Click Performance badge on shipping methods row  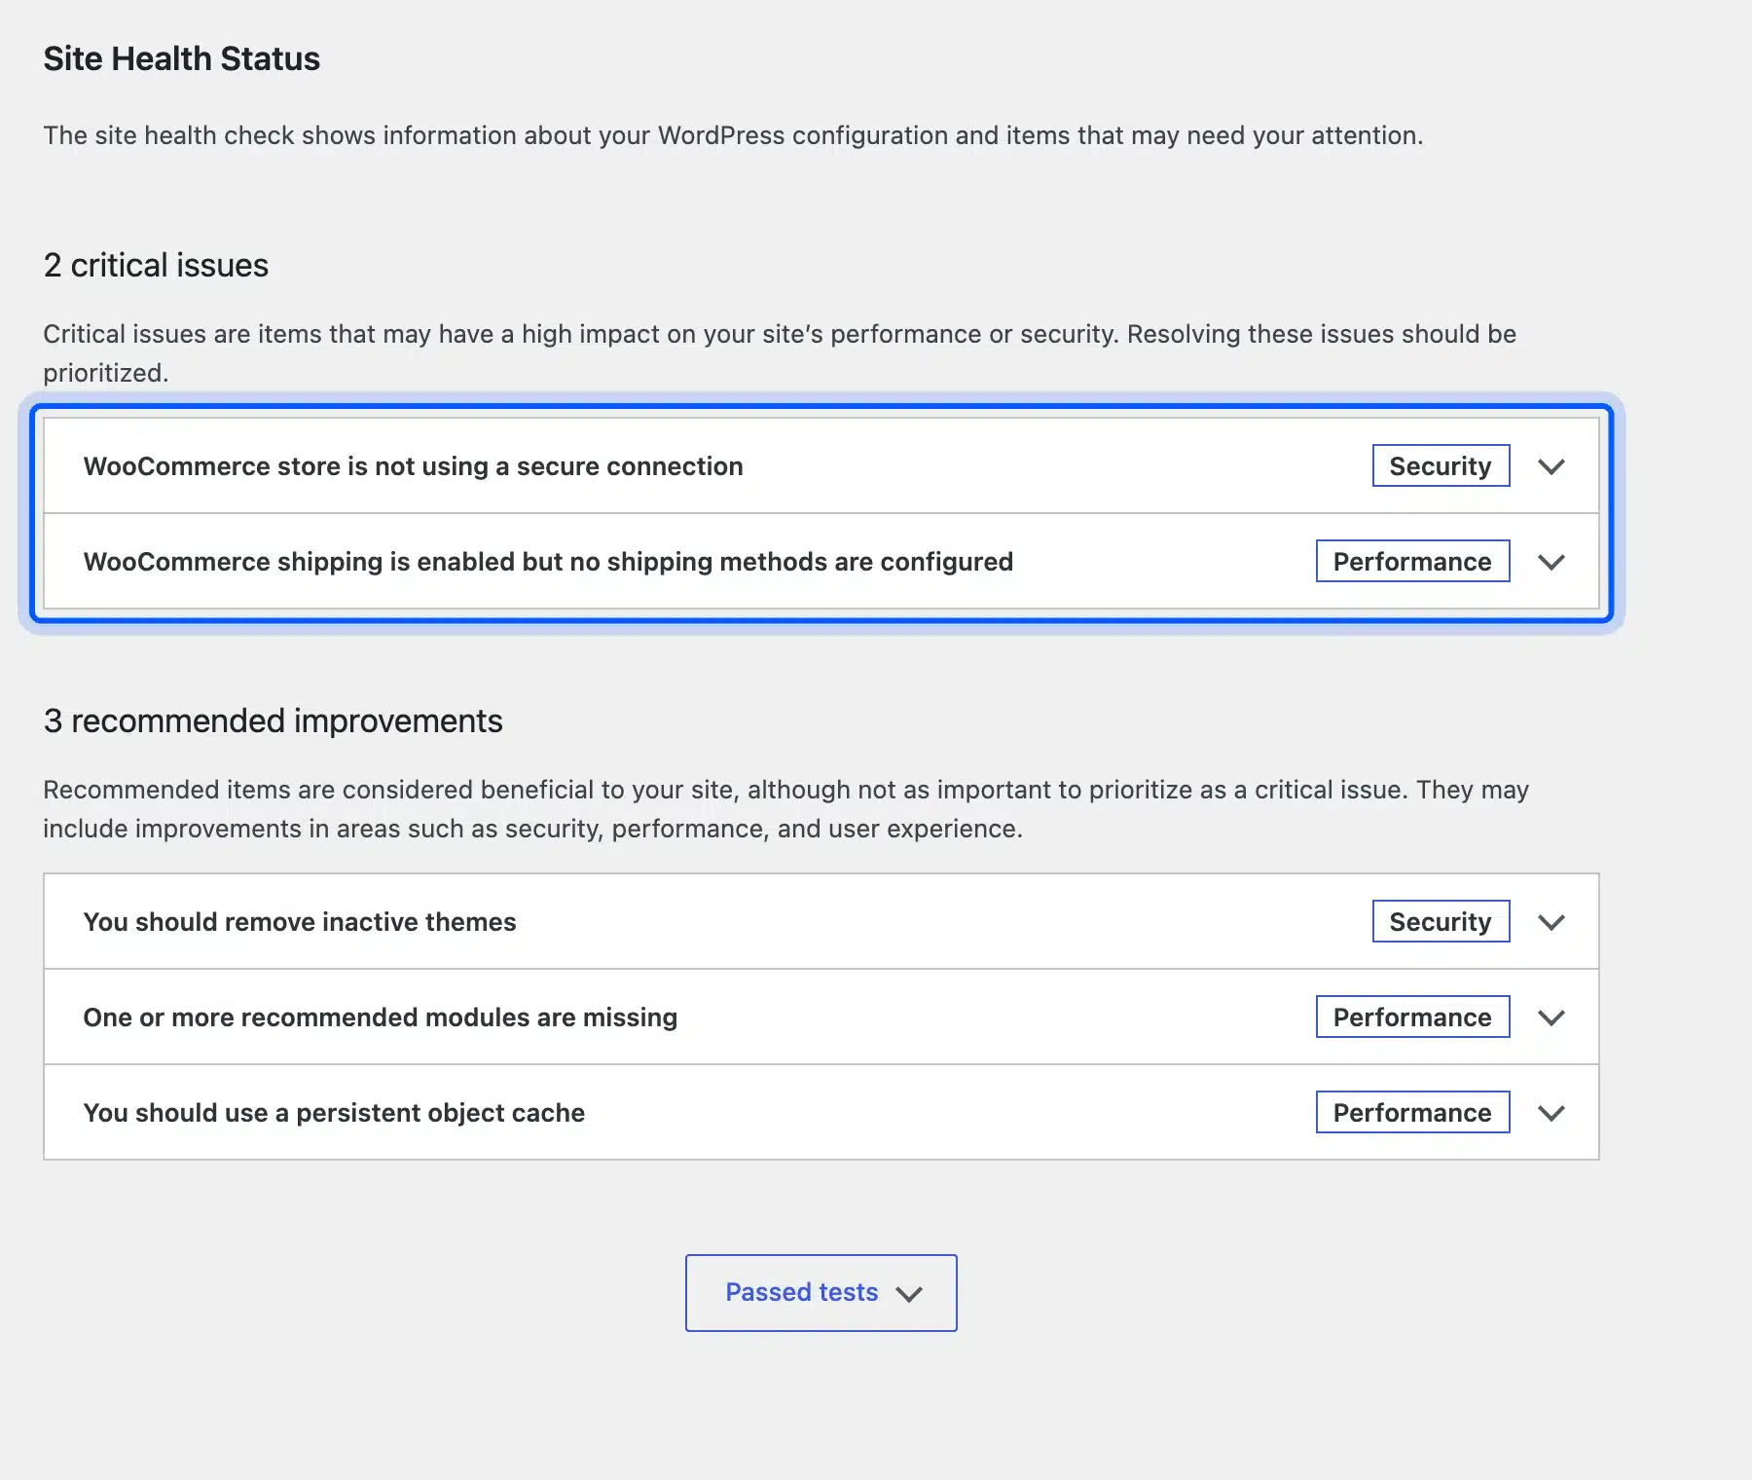1412,561
